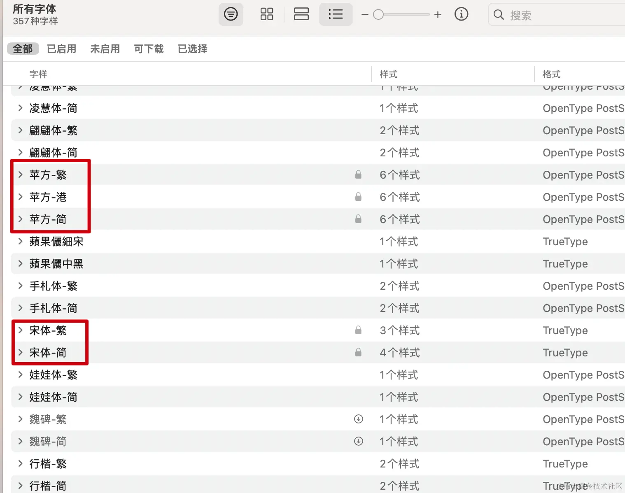Click lock icon on 苹方-简 row

pyautogui.click(x=358, y=219)
